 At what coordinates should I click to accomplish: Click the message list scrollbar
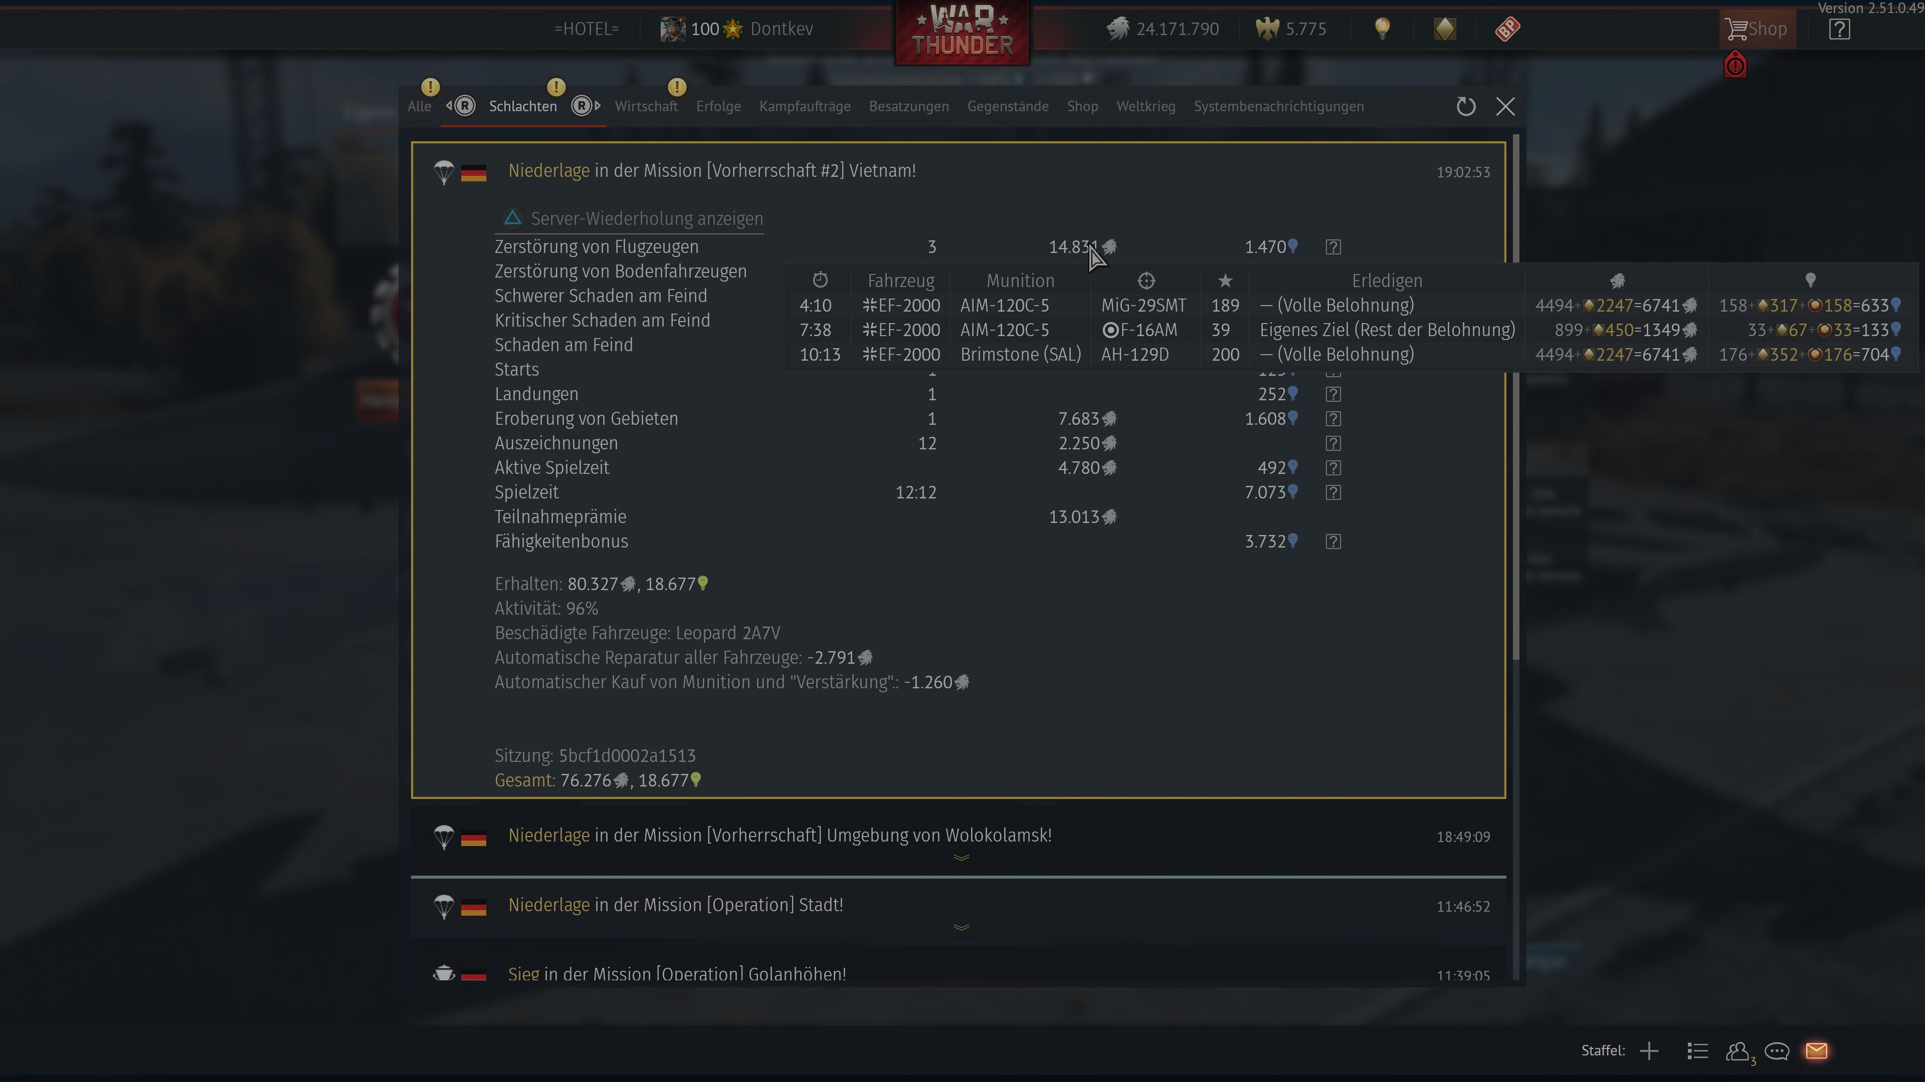click(x=1515, y=396)
